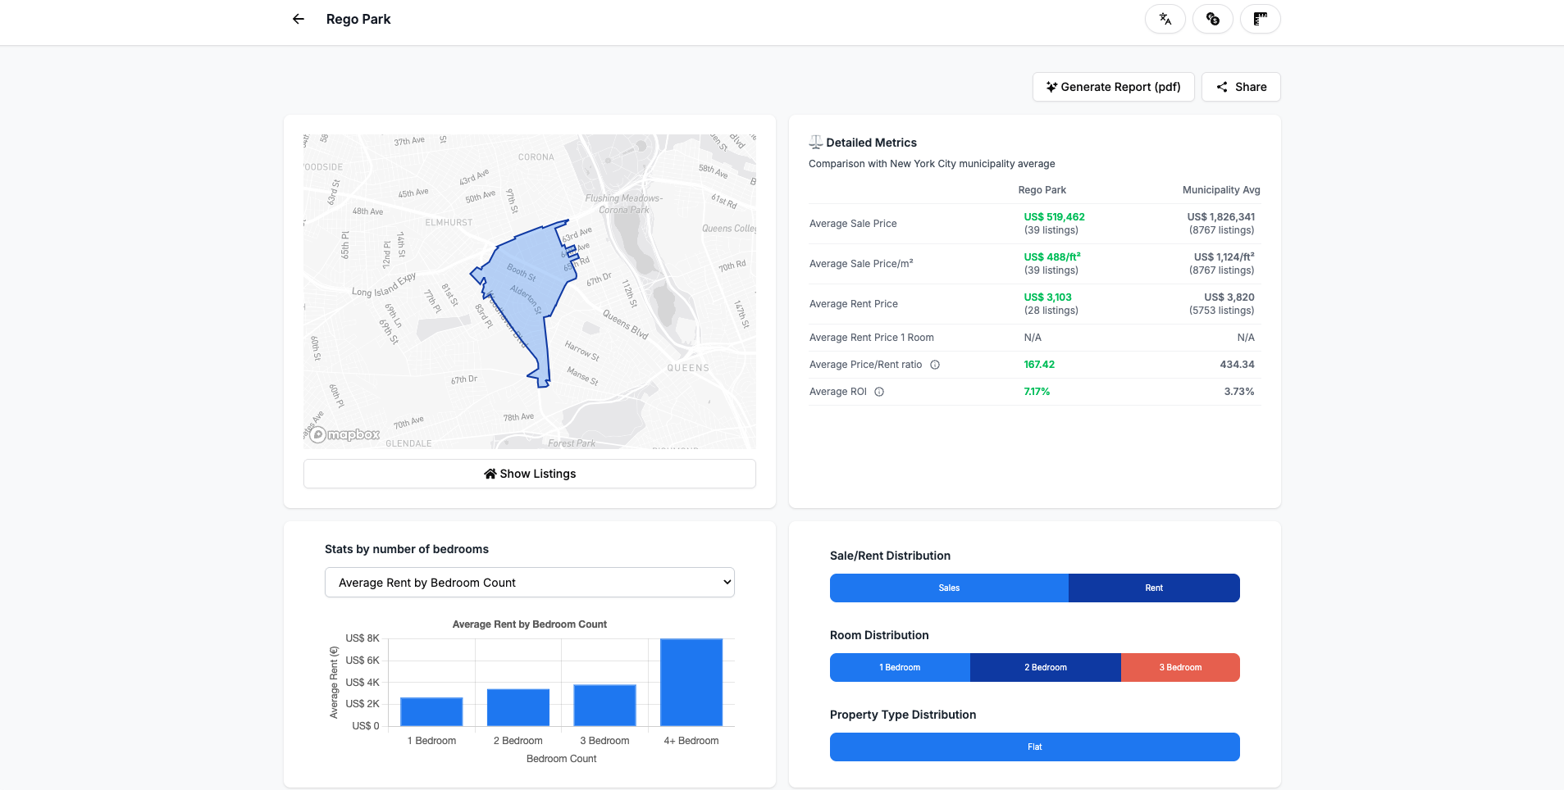Click the Flat bar in Property Type Distribution
Screen dimensions: 1564x790
(x=1034, y=747)
